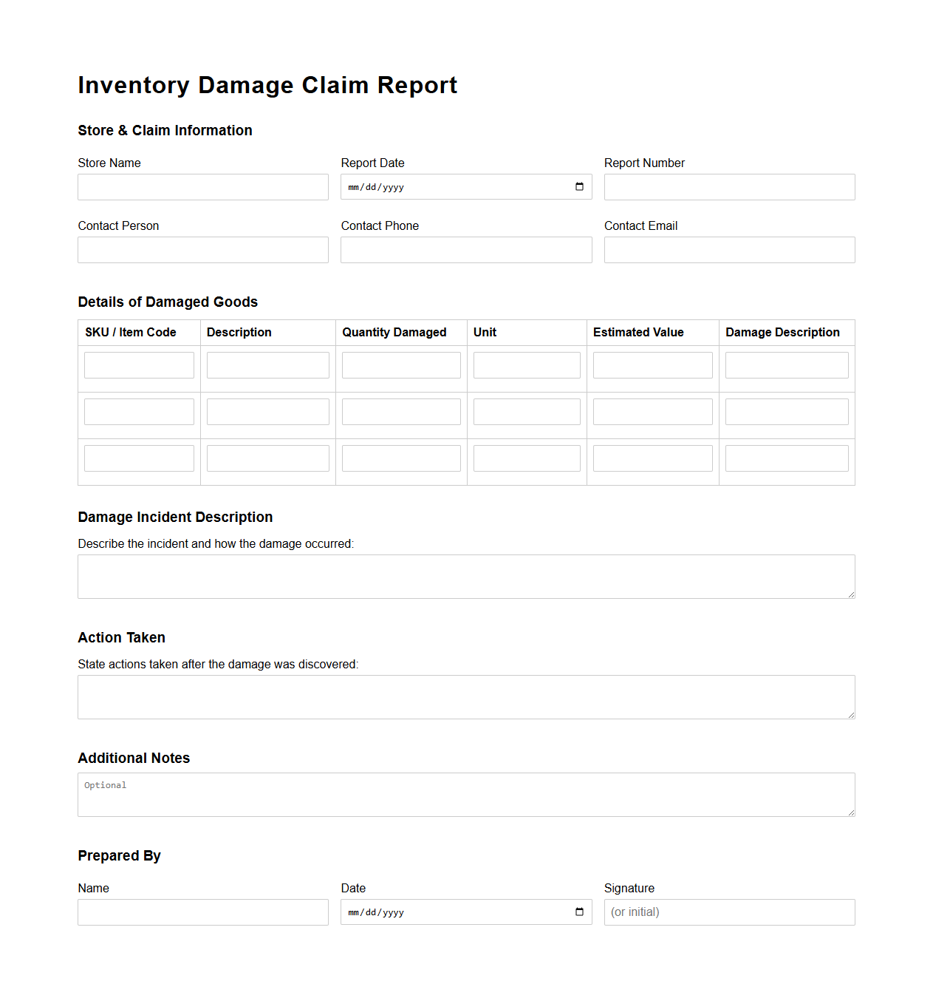Click the Signature or initial field

(729, 912)
